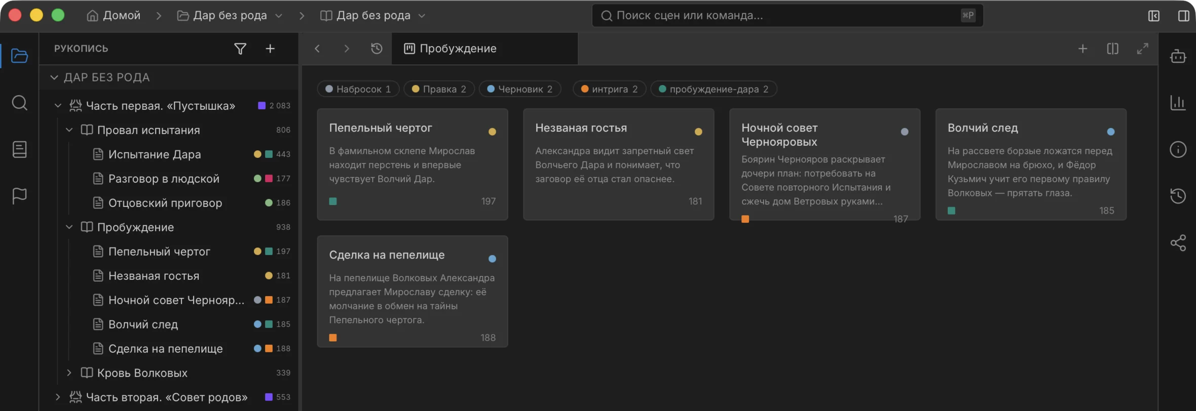The width and height of the screenshot is (1196, 411).
Task: Click the orange tag swatch on Сделка на пепелище card
Action: [333, 338]
